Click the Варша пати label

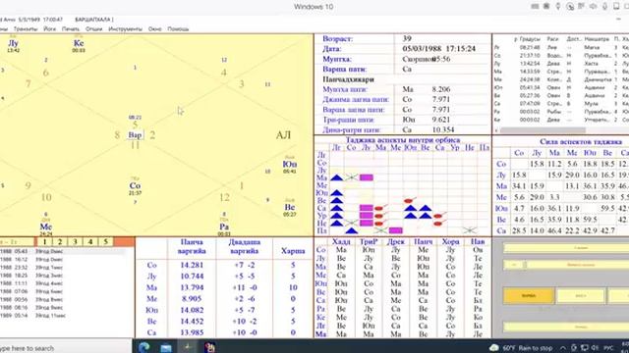tap(345, 69)
